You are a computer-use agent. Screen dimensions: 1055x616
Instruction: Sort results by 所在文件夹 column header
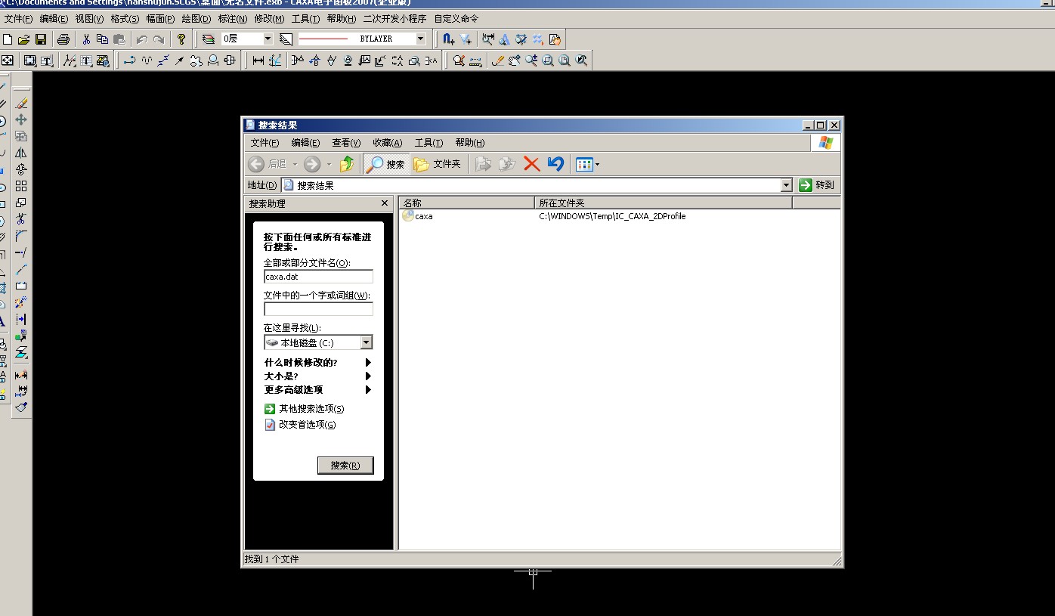[664, 203]
